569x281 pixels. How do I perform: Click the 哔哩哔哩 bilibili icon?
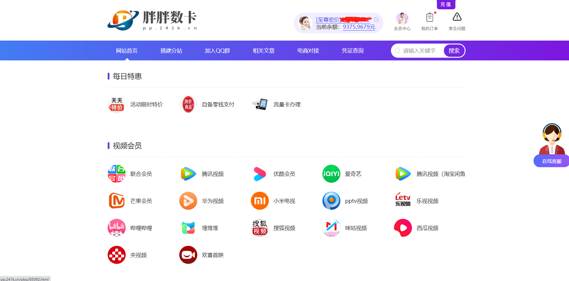117,228
